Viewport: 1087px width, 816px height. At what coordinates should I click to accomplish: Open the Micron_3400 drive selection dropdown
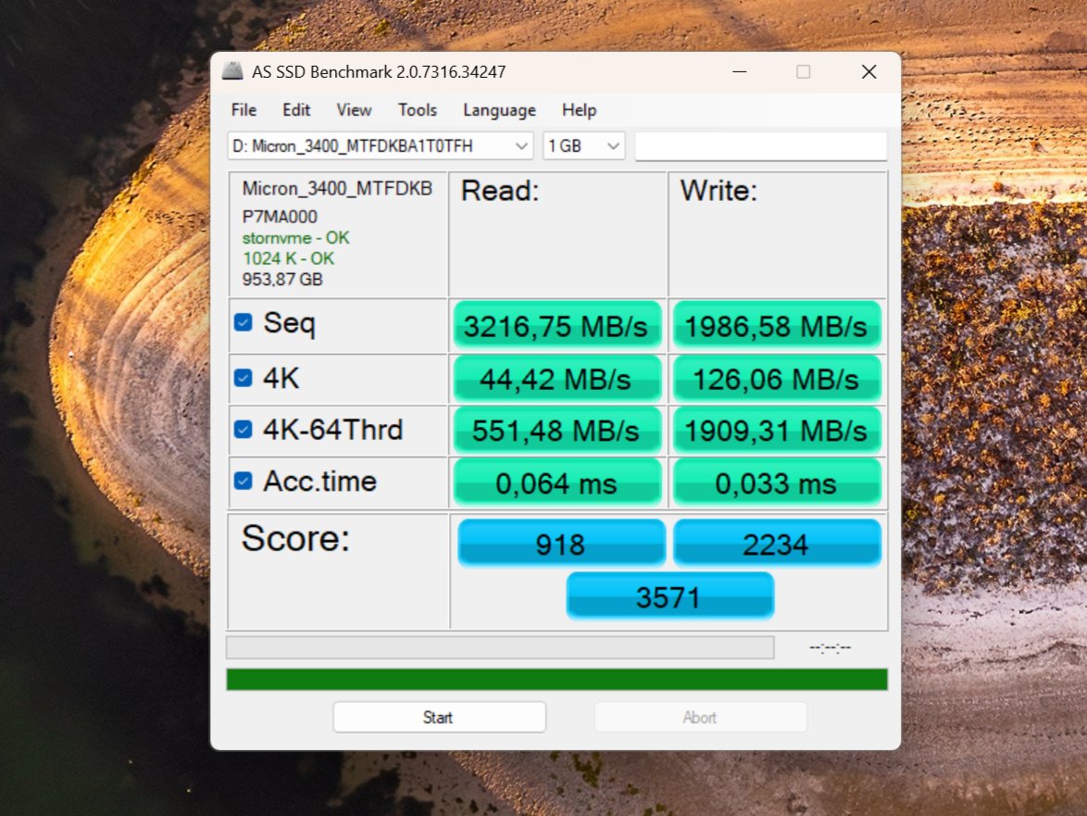(380, 146)
